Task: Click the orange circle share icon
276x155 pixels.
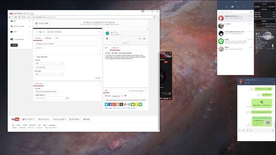Action: click(x=125, y=104)
